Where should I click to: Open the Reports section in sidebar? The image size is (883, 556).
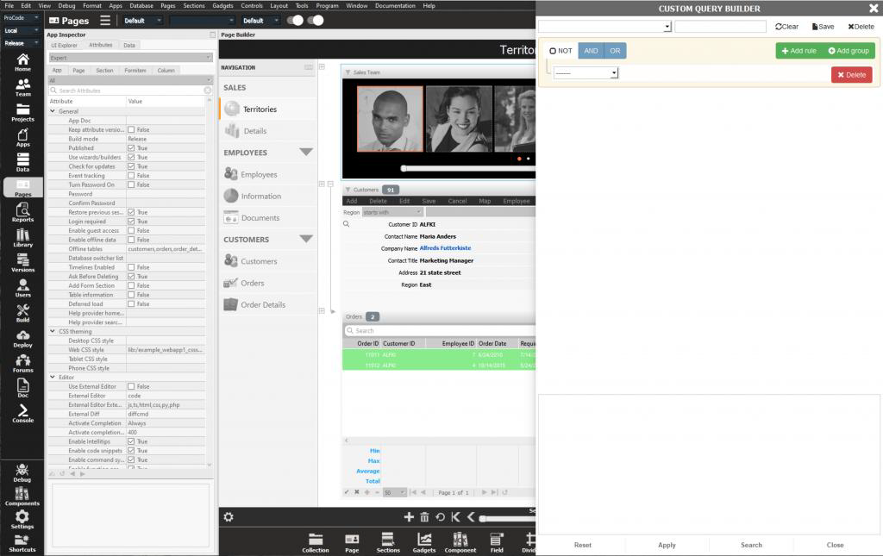22,213
